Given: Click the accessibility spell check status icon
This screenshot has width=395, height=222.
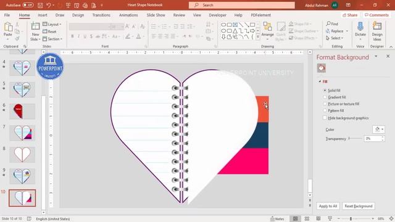Looking at the screenshot, I should tap(29, 219).
